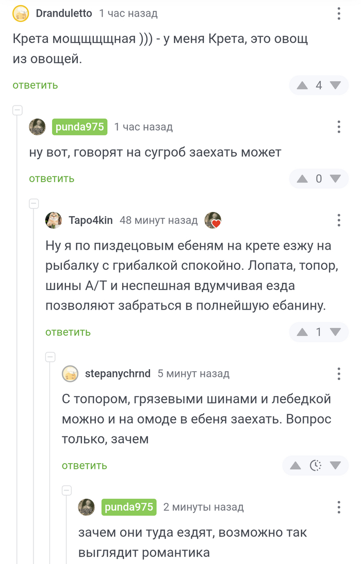
Task: Collapse the stepanychrnd comment thread
Action: point(50,356)
